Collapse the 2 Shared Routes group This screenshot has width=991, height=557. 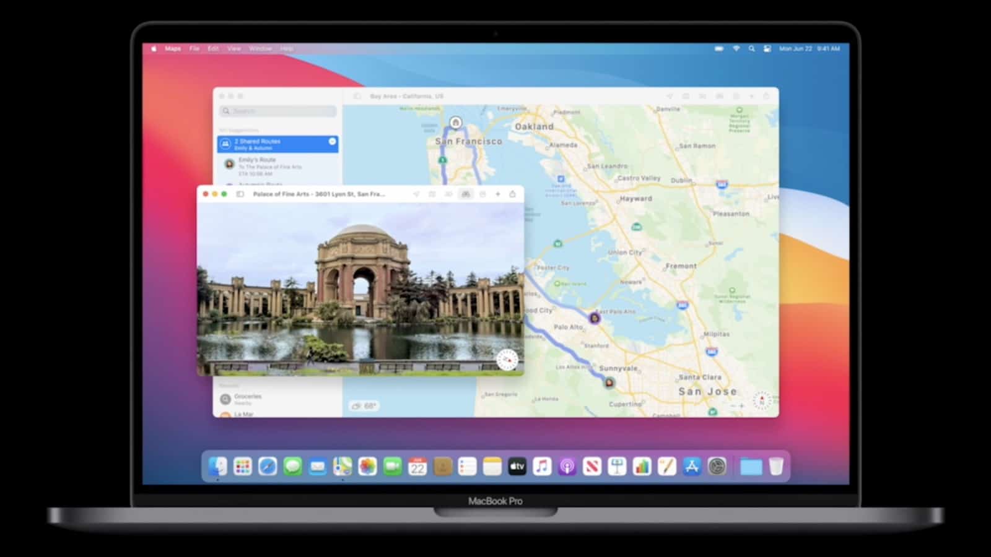332,142
